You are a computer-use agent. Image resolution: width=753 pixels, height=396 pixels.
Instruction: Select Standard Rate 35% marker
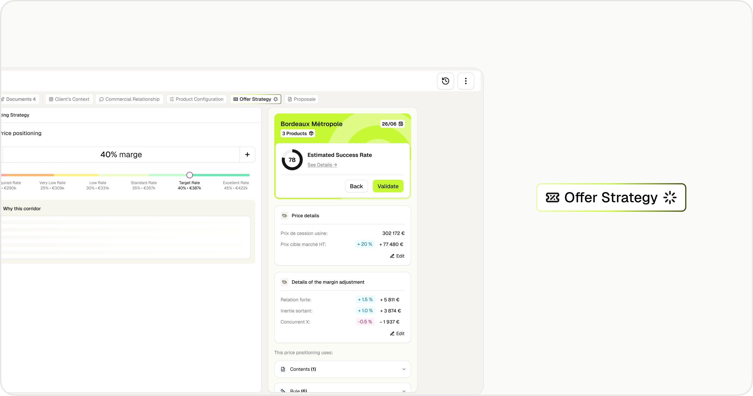(x=144, y=185)
